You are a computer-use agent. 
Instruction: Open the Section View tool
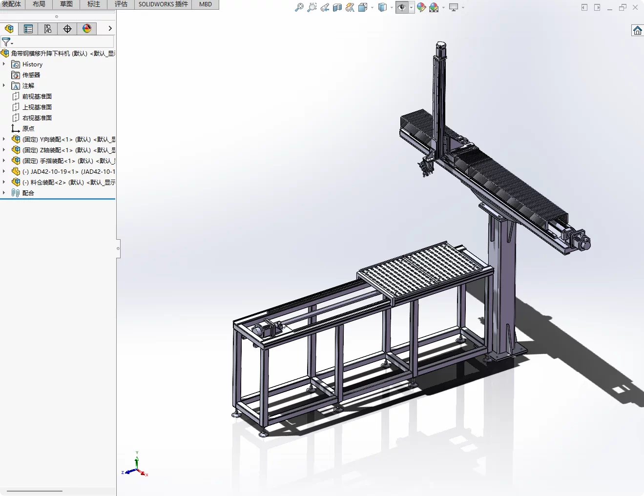[x=337, y=7]
